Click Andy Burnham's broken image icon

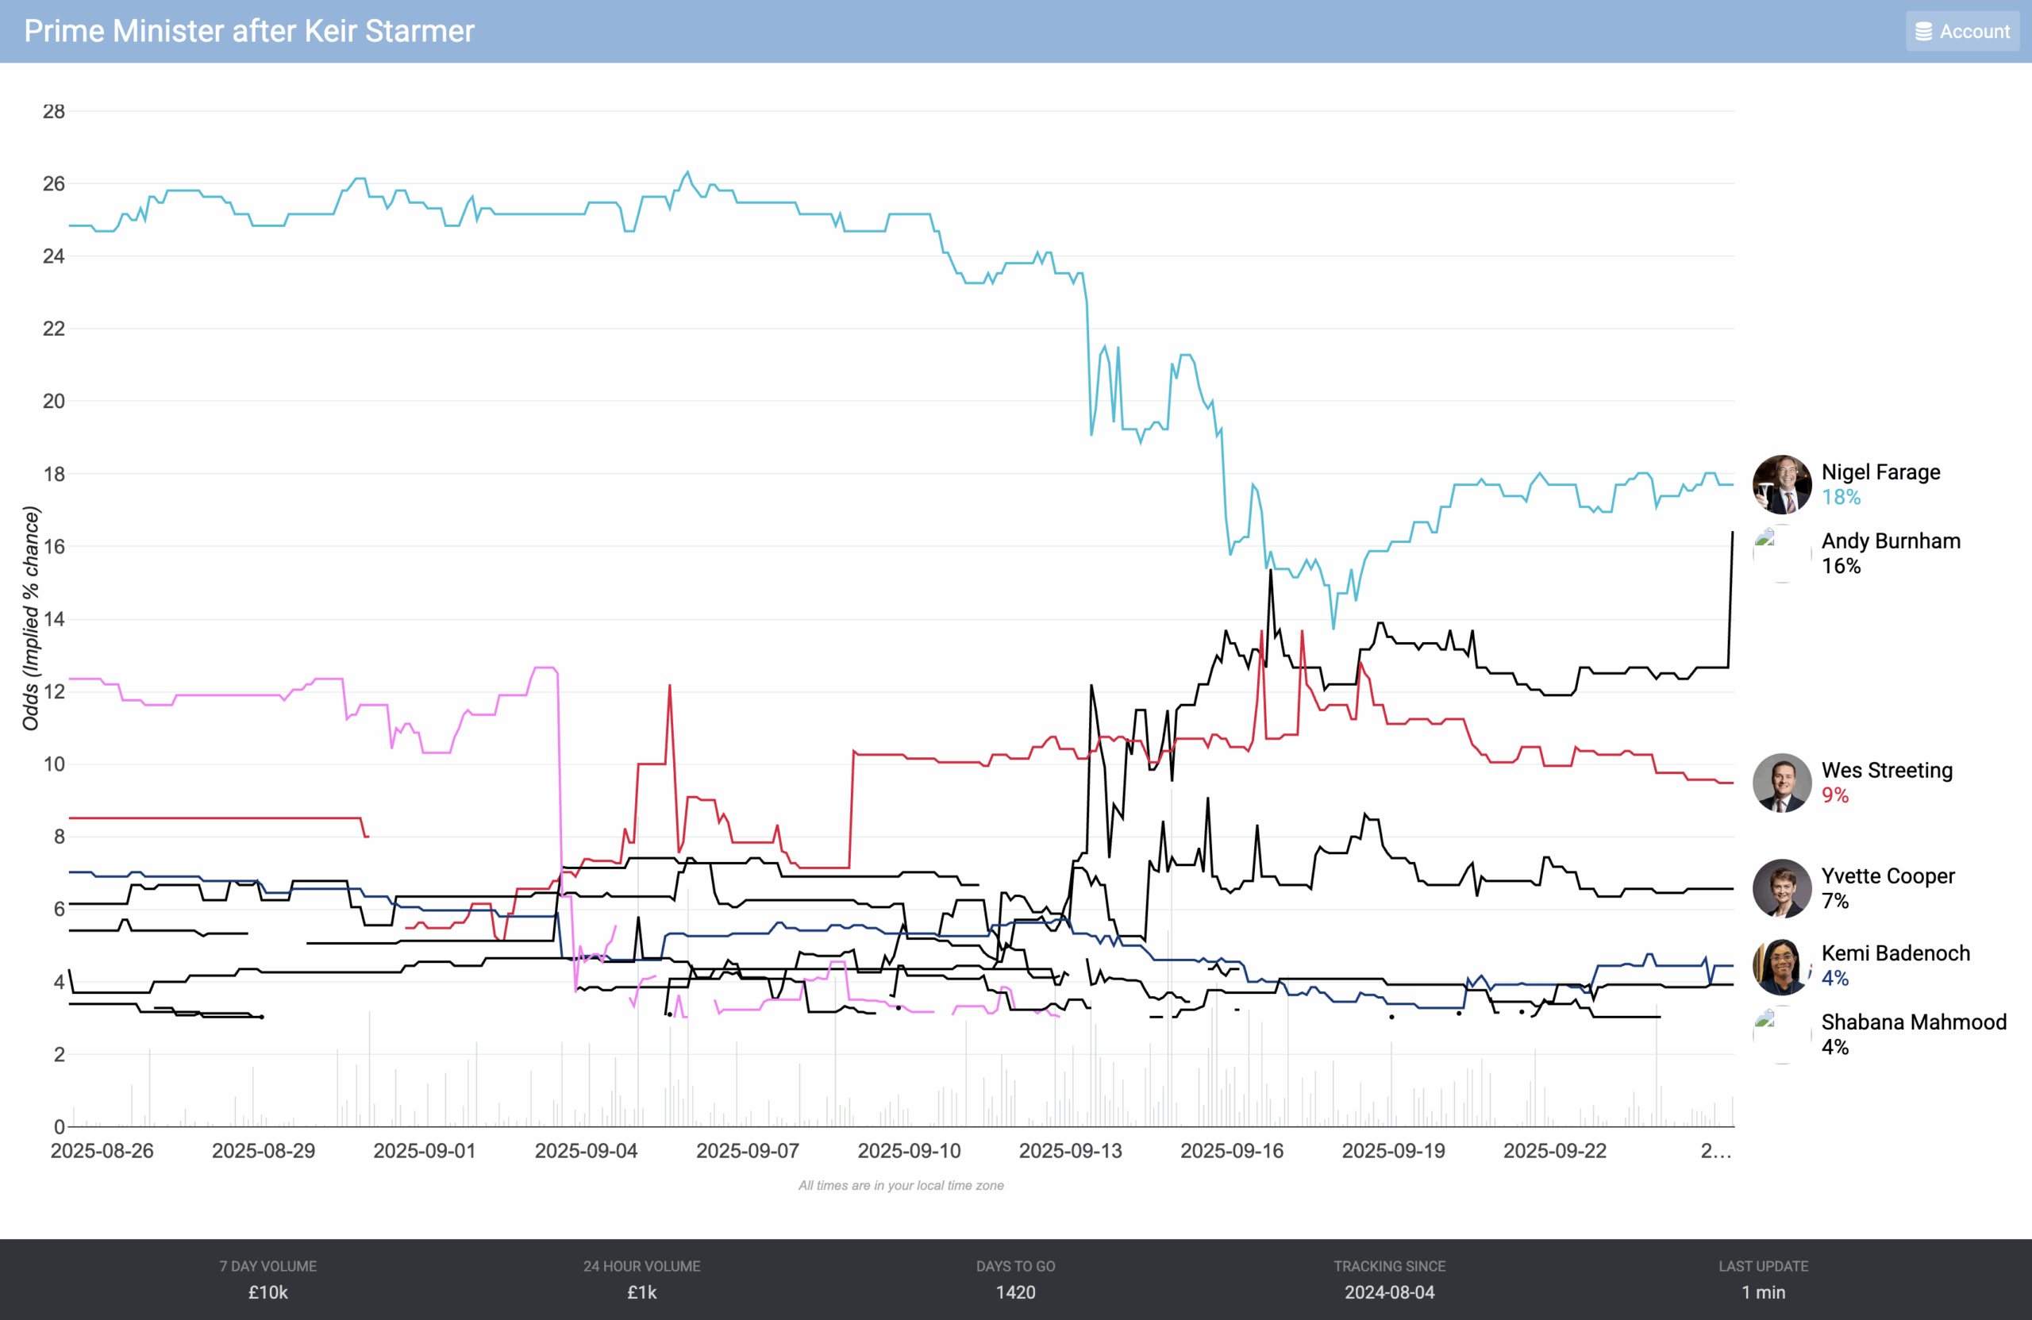click(1765, 538)
